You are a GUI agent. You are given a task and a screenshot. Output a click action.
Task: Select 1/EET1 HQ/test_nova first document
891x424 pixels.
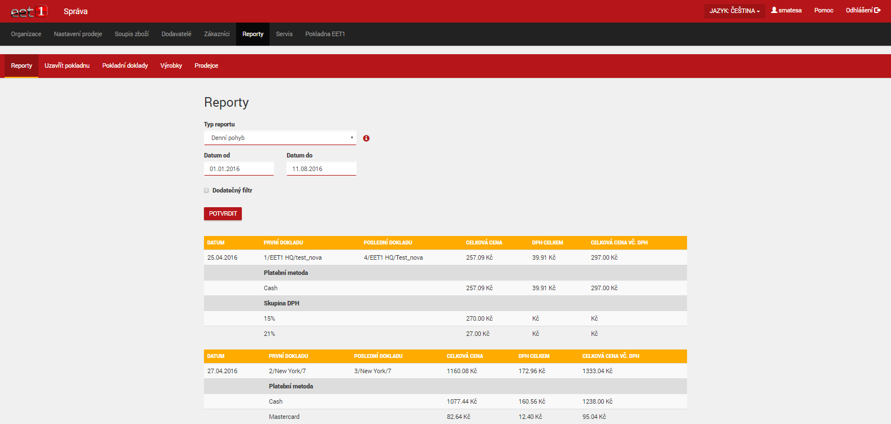[x=293, y=257]
